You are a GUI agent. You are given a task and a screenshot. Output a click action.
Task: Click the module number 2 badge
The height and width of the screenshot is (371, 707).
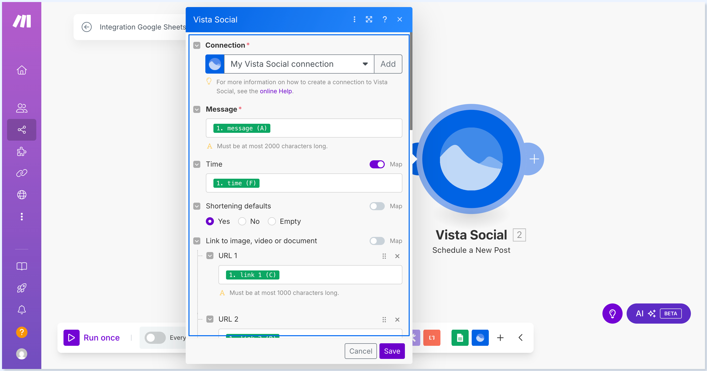(519, 235)
